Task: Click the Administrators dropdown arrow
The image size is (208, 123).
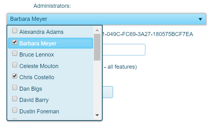Action: (200, 19)
